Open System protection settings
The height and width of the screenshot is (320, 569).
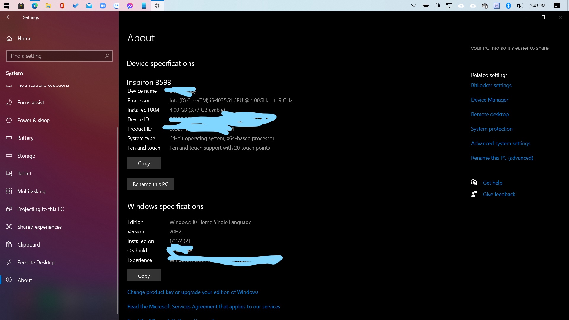click(492, 129)
